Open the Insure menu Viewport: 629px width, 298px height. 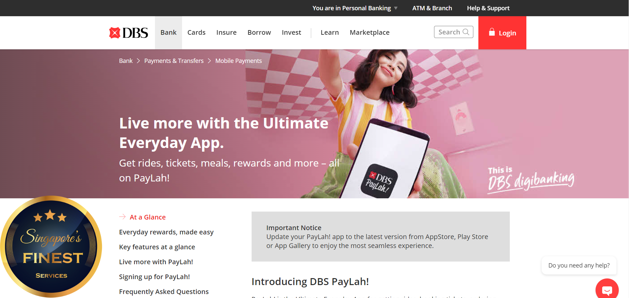pos(226,32)
